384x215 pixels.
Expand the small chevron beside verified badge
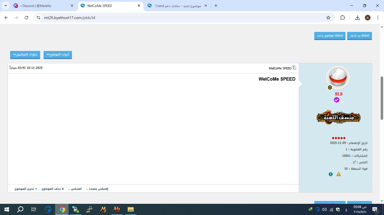tap(342, 102)
